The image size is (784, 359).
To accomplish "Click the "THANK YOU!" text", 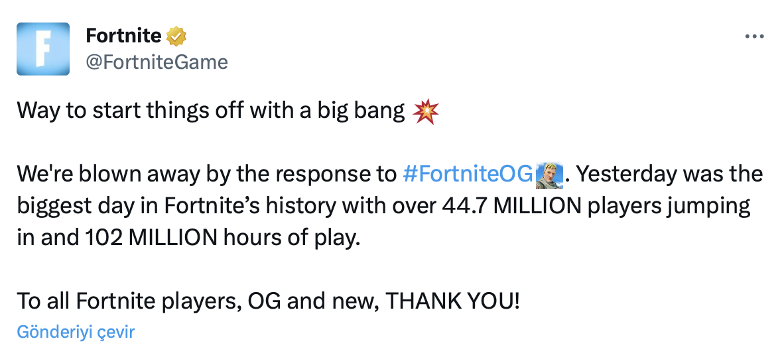I will (x=453, y=301).
